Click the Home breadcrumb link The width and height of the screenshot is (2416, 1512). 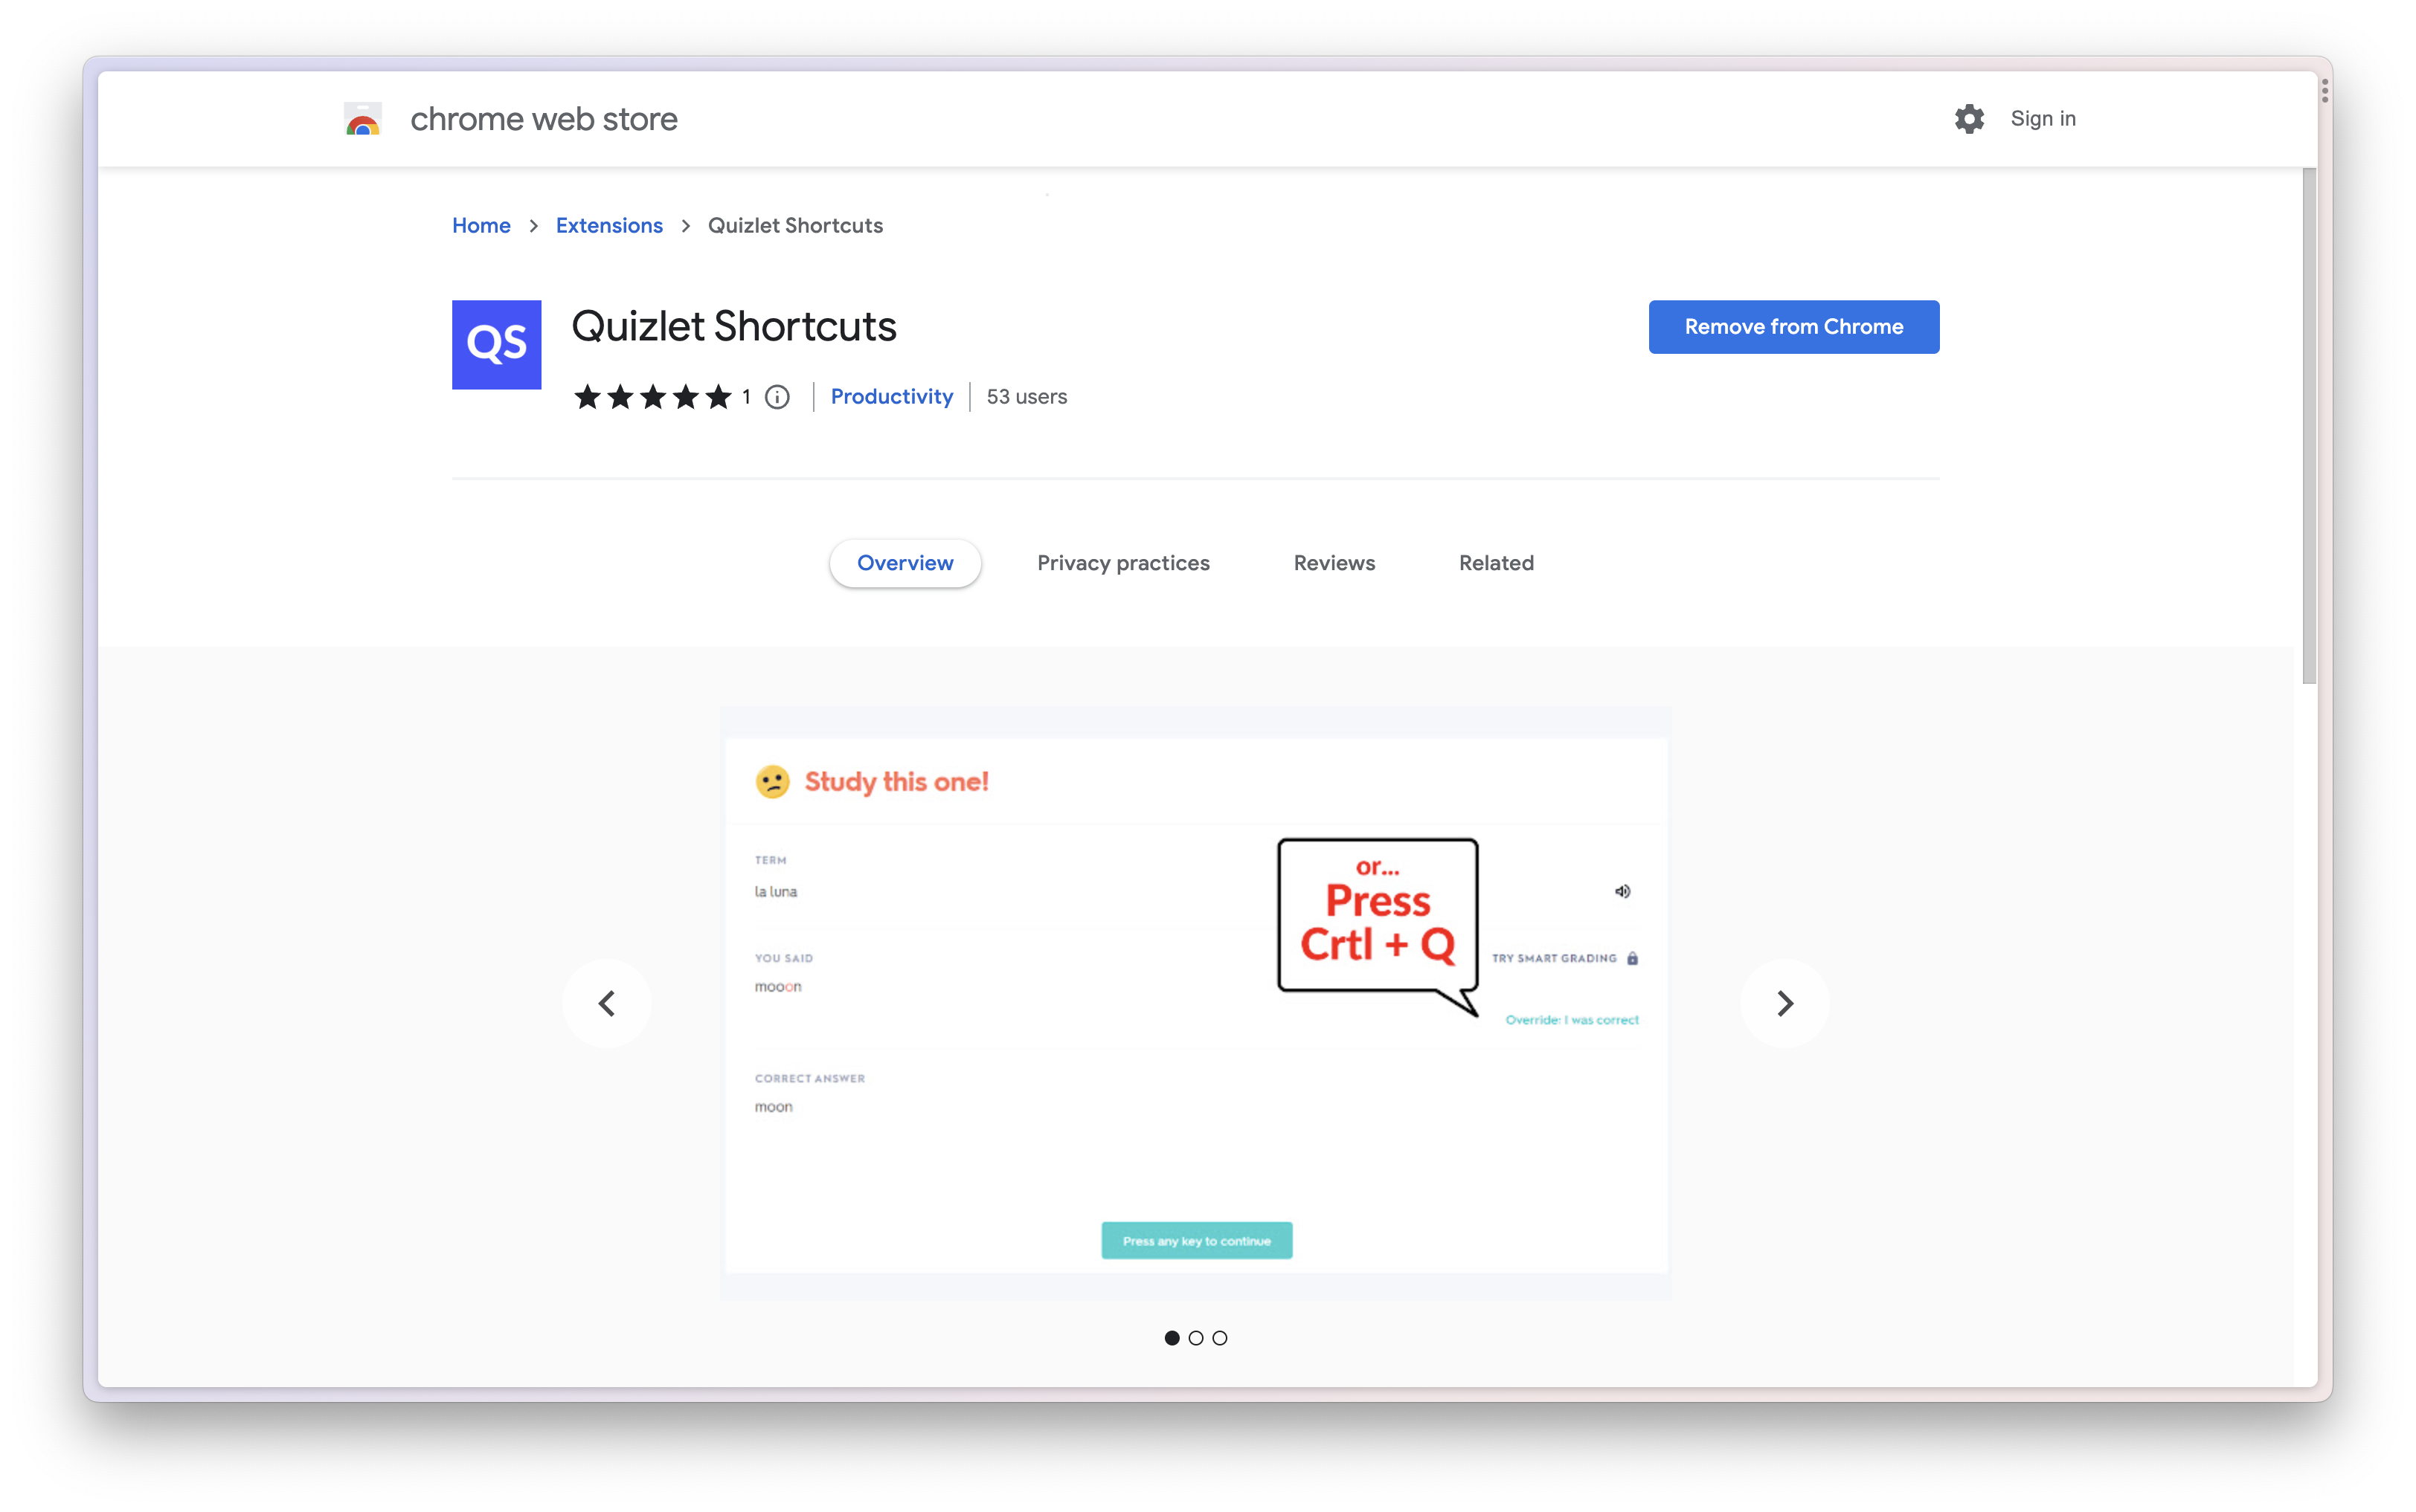(x=481, y=224)
